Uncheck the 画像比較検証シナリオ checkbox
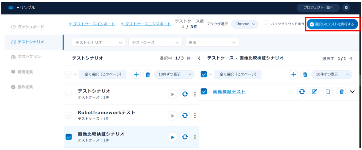 pos(69,137)
